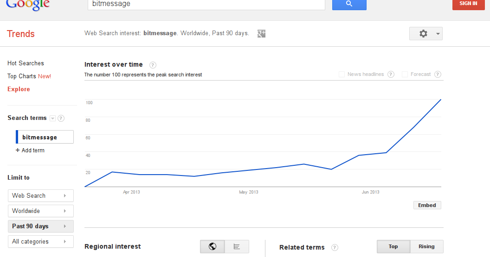Select the Rising related terms tab
The width and height of the screenshot is (490, 257).
[x=426, y=246]
